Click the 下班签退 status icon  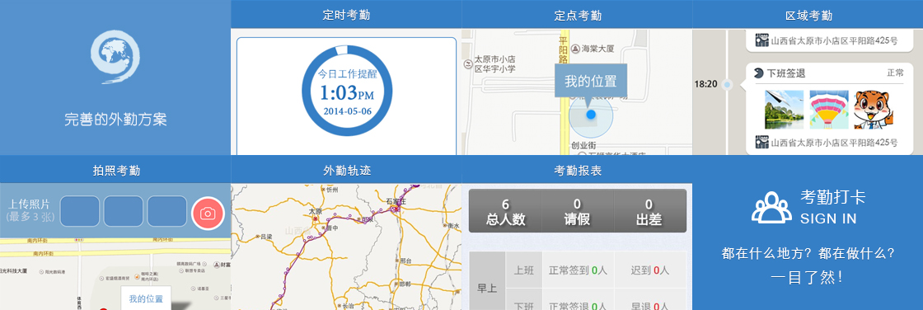pos(758,73)
